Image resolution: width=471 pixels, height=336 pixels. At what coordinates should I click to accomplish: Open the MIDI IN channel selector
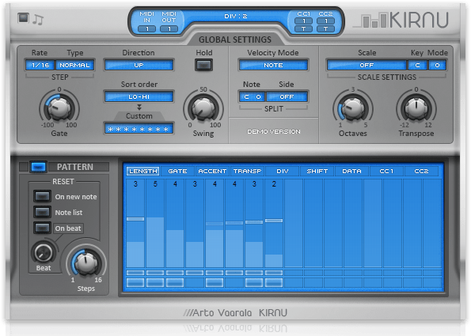click(147, 29)
